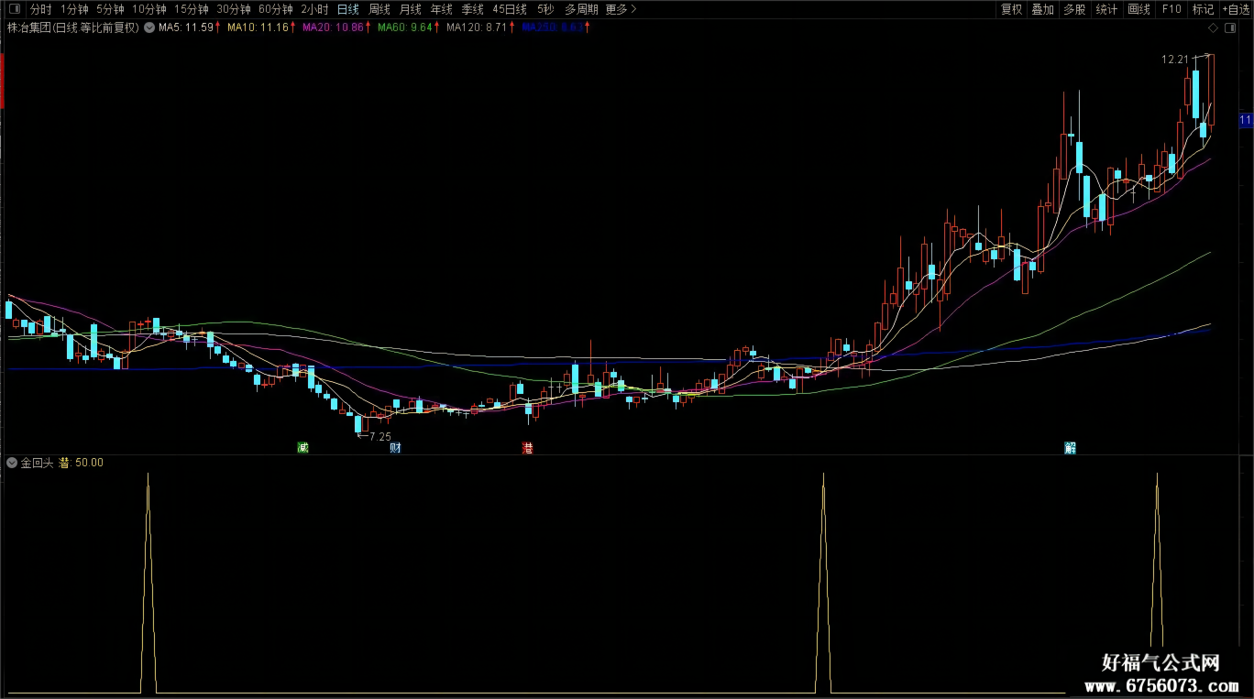Open 多周期 multi-period view
Image resolution: width=1254 pixels, height=699 pixels.
pyautogui.click(x=581, y=9)
